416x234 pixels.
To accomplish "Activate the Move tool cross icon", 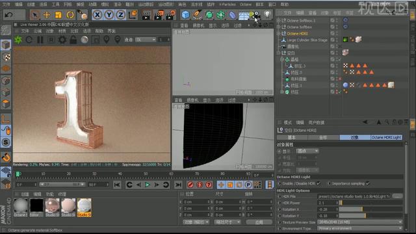I will 47,15.
